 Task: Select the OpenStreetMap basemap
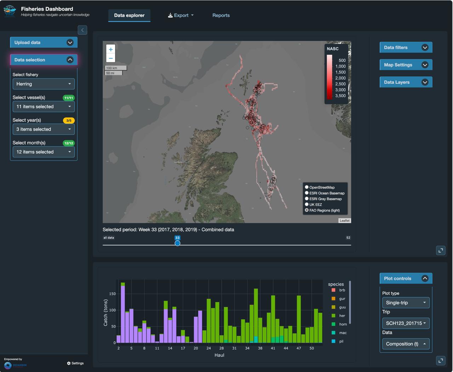coord(306,187)
